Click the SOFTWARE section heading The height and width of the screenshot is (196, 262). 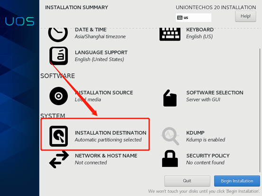point(58,76)
